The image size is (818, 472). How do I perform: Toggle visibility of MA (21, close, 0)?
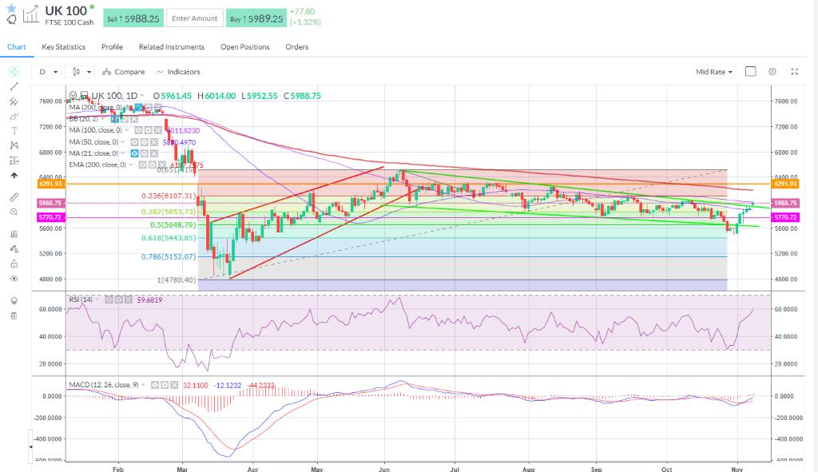click(x=134, y=153)
